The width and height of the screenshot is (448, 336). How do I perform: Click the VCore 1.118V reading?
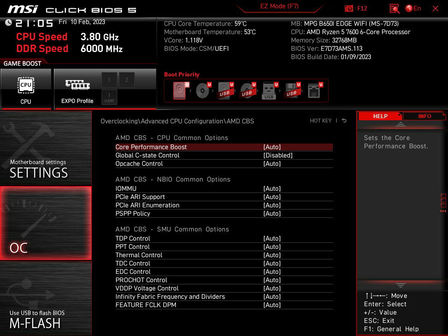(183, 40)
